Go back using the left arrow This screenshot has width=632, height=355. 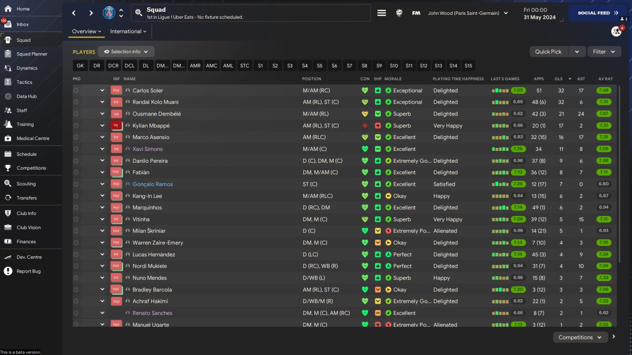click(74, 13)
